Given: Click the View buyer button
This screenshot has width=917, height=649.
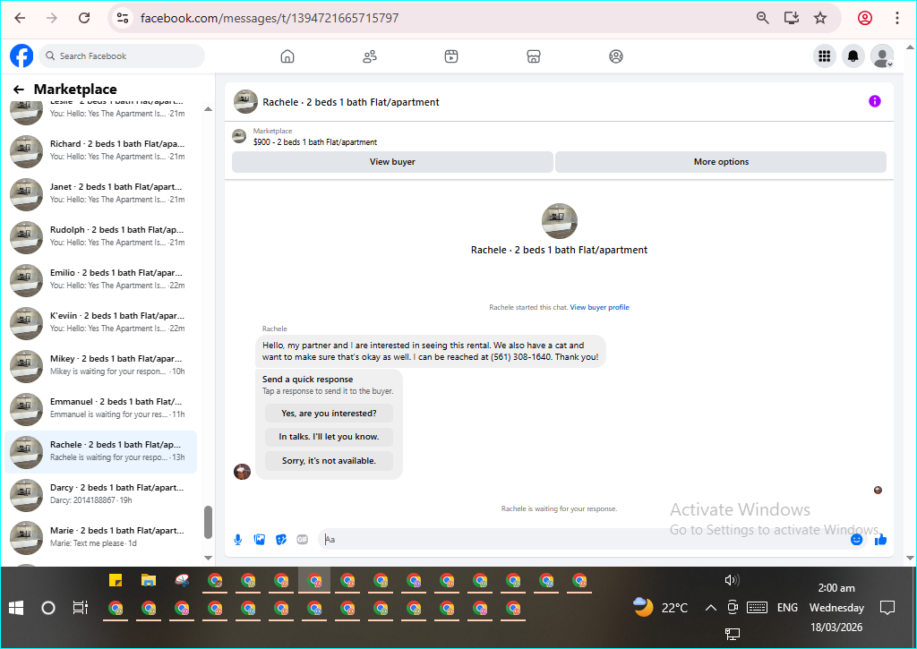Looking at the screenshot, I should [x=392, y=162].
